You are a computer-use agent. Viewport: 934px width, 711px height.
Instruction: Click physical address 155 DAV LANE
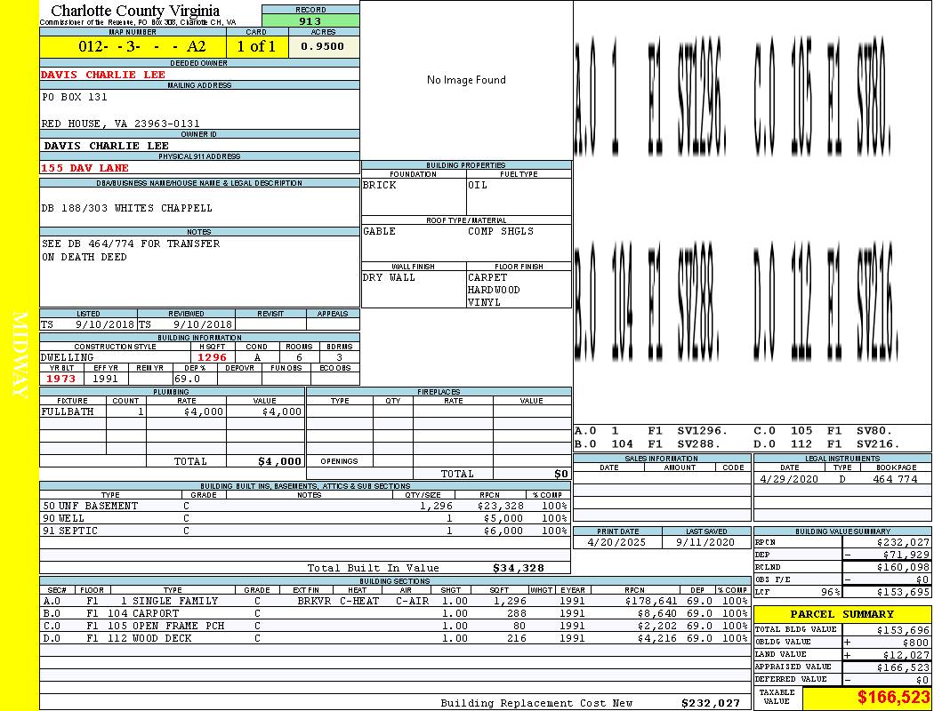[x=85, y=168]
